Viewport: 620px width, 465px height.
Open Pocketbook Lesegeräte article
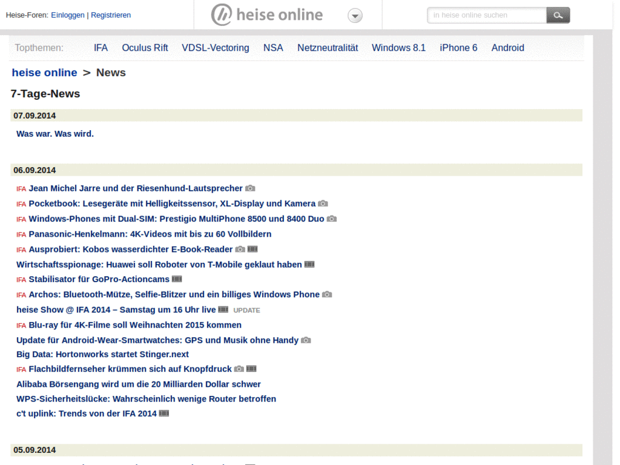click(x=172, y=203)
